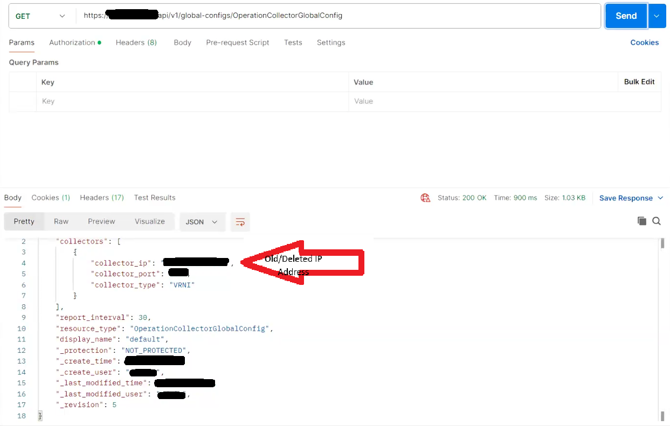670x426 pixels.
Task: Open the JSON format dropdown
Action: [202, 222]
